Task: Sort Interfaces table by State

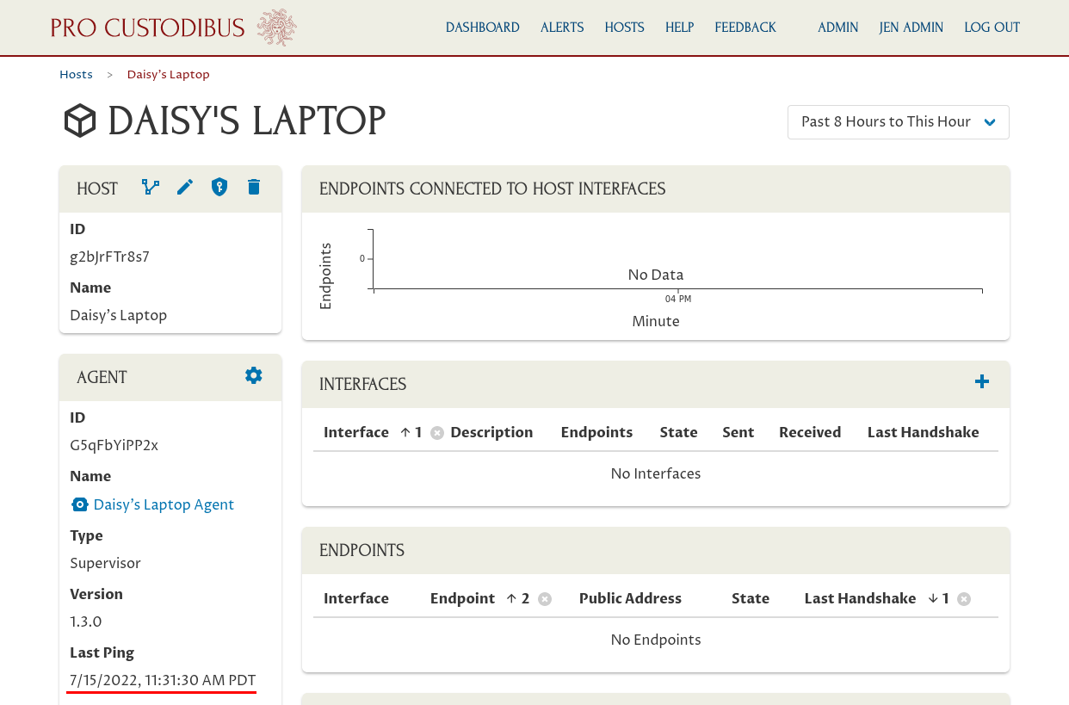Action: click(x=679, y=432)
